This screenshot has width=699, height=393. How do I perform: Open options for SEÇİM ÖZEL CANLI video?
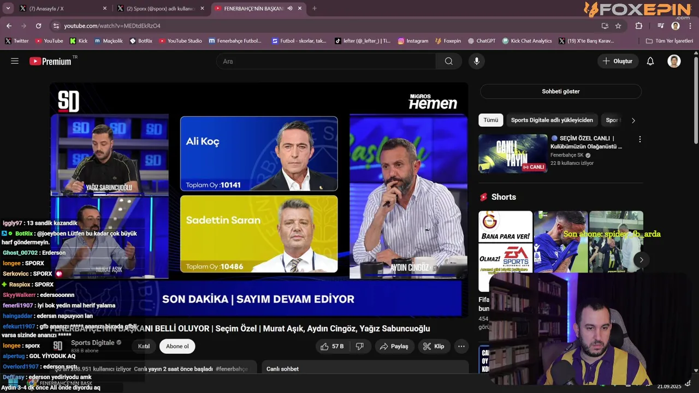(x=640, y=139)
